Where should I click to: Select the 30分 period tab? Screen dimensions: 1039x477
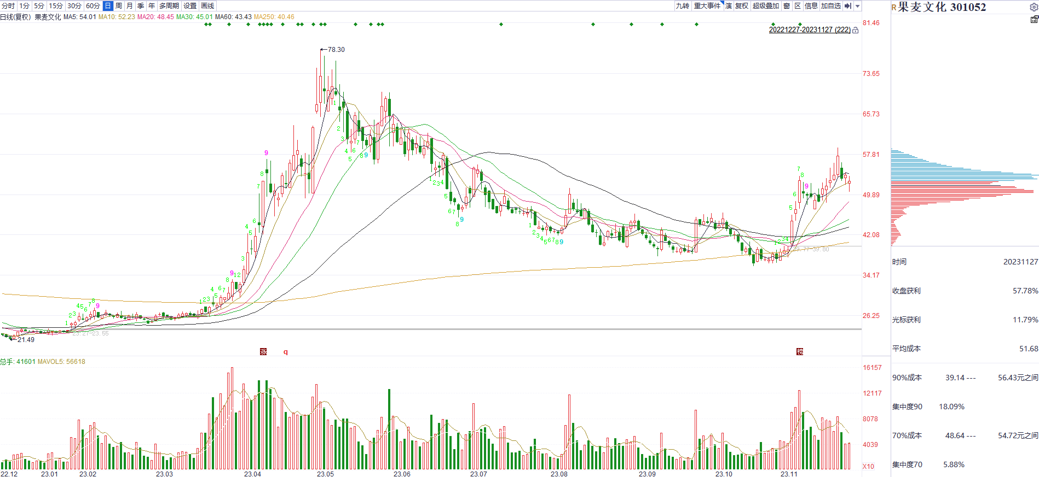[x=74, y=5]
